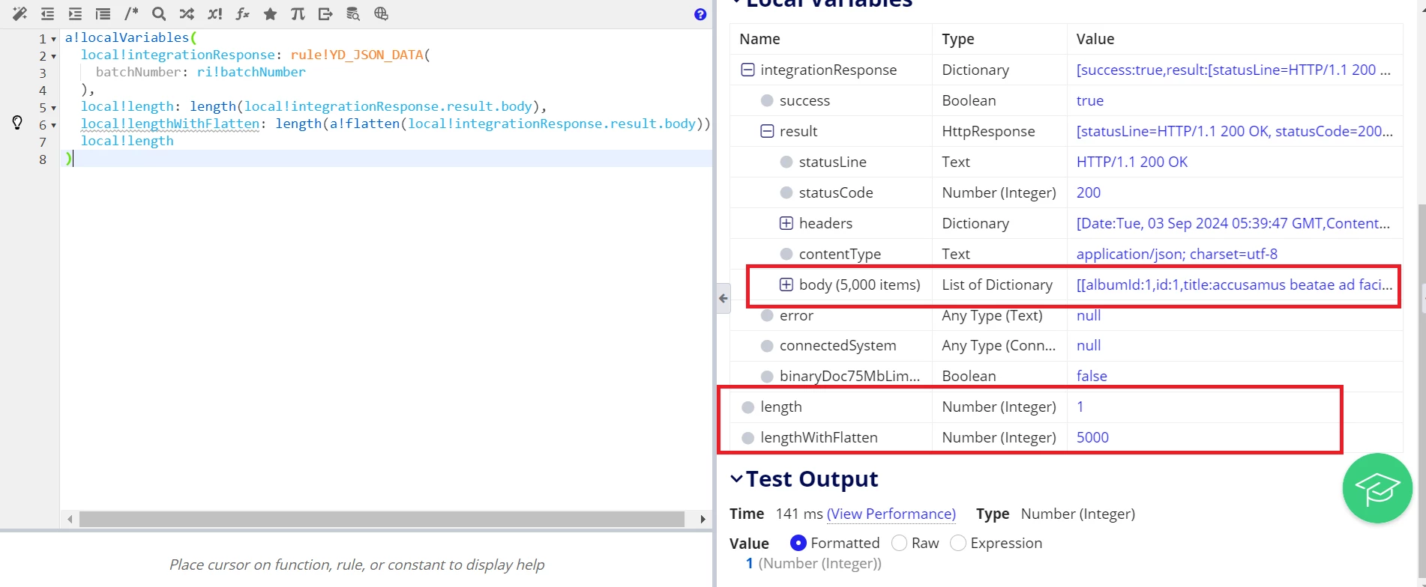Click the fx function icon

tap(242, 13)
